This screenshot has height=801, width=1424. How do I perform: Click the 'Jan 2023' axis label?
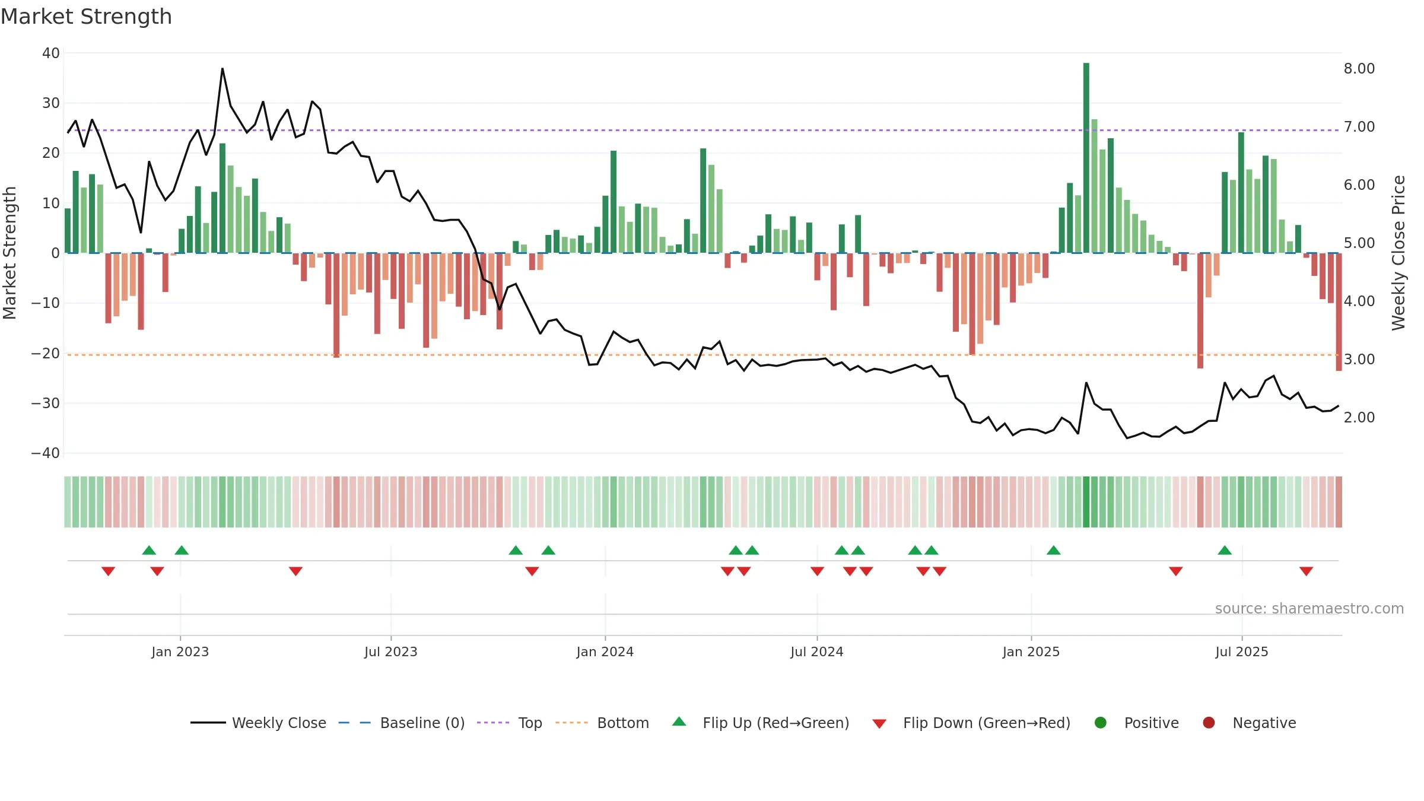coord(180,651)
